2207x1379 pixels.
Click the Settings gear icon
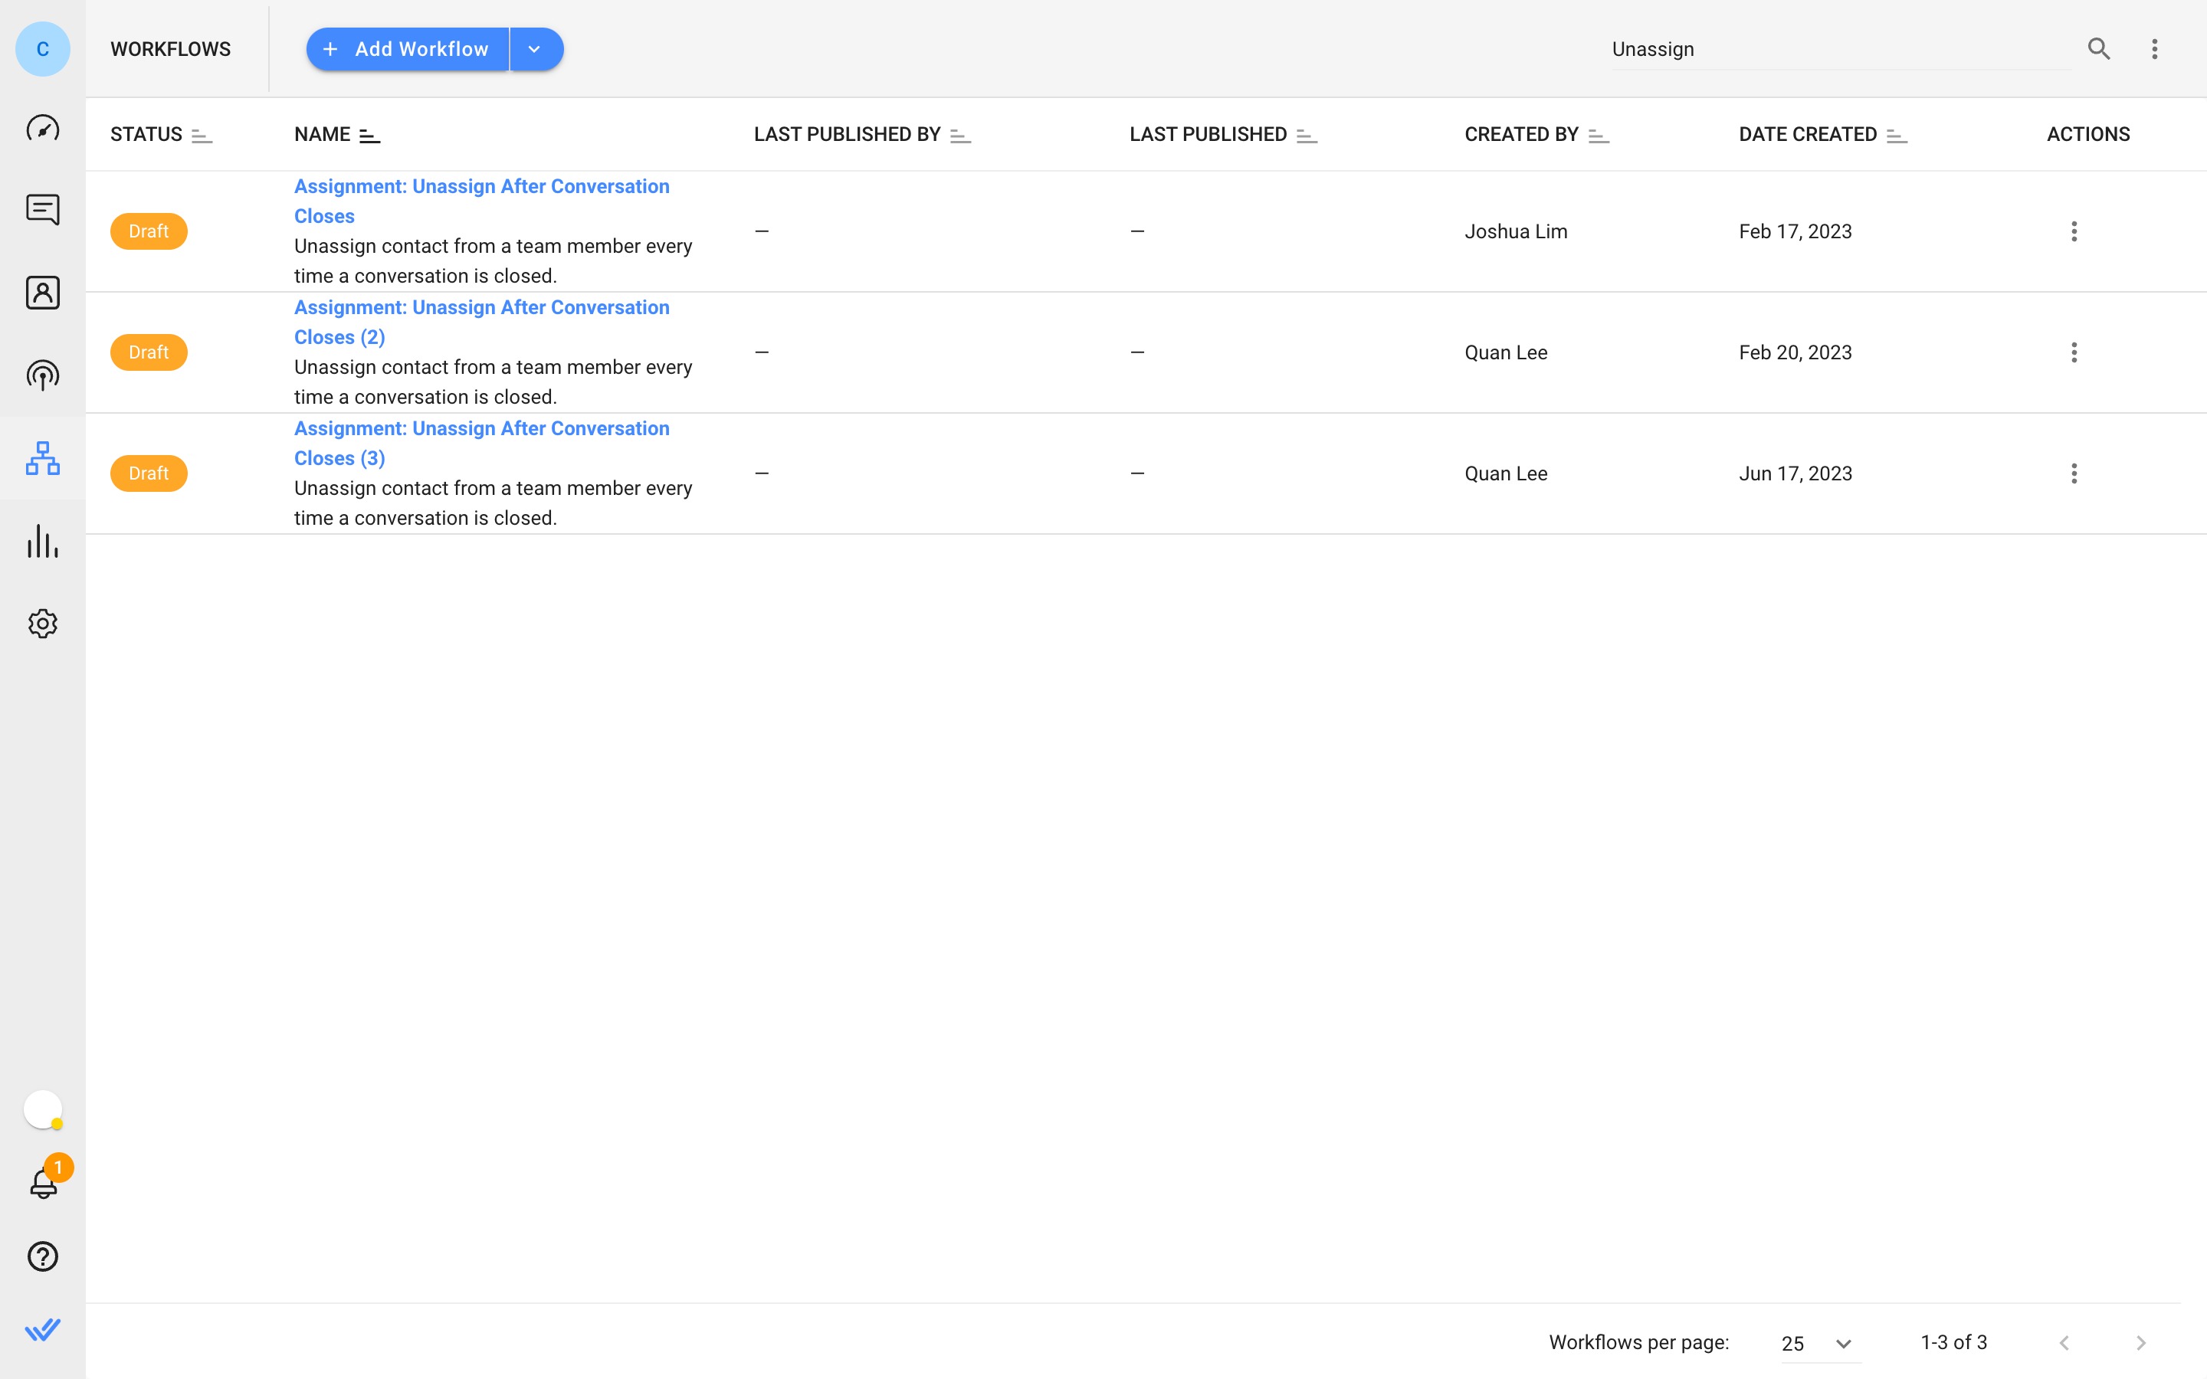(43, 623)
